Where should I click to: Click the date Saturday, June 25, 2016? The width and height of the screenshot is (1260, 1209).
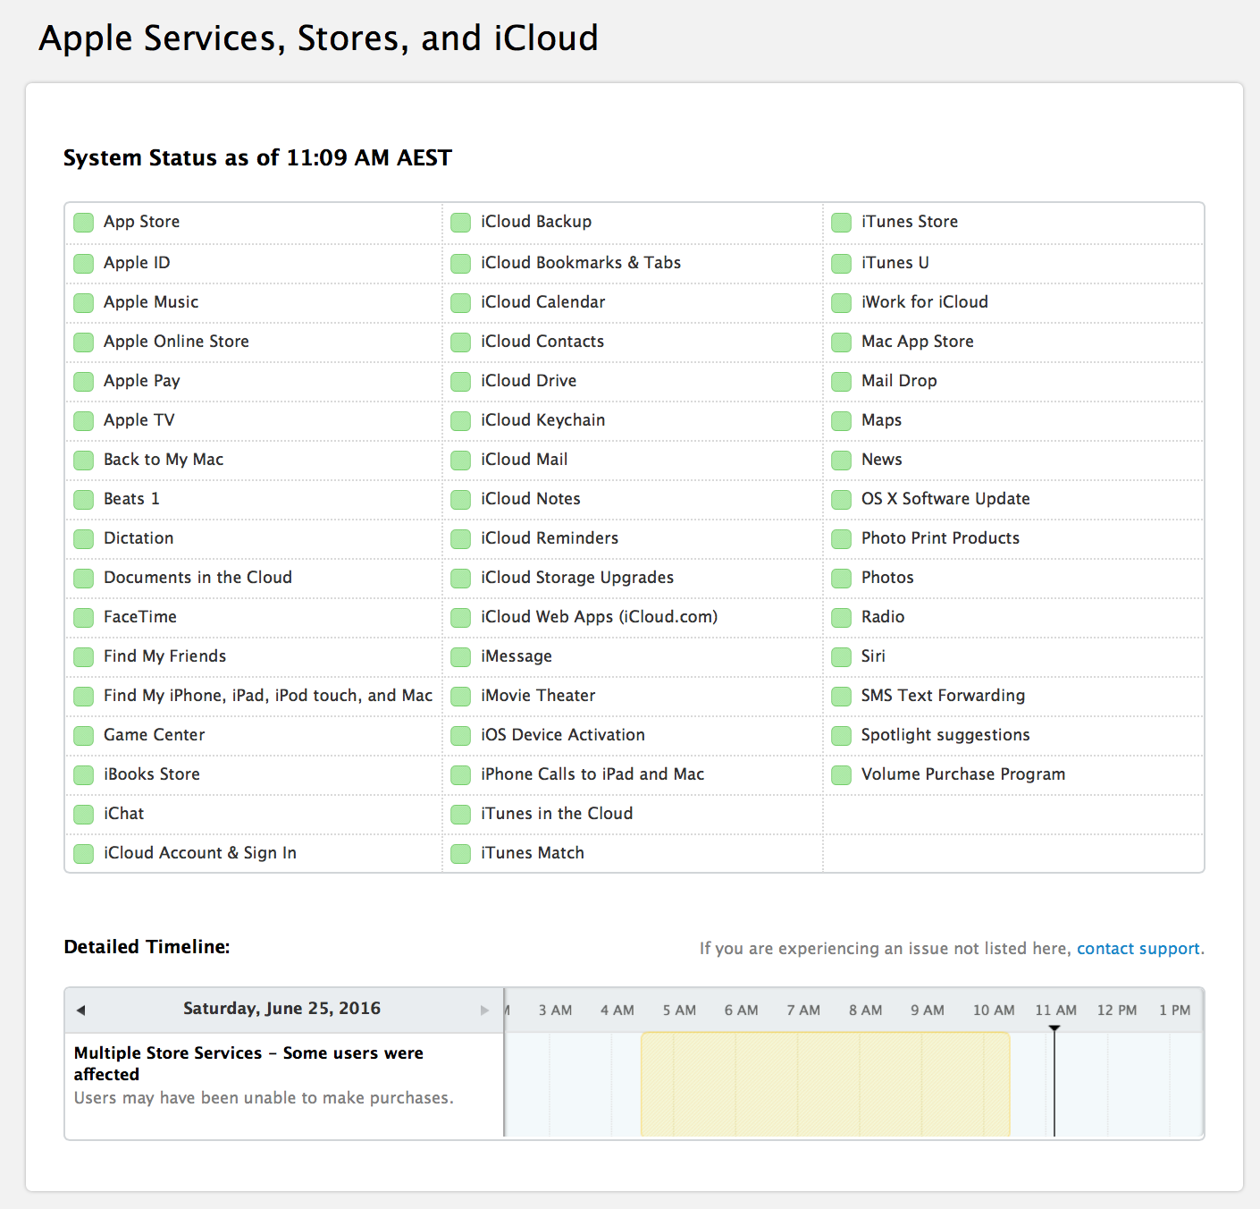tap(282, 1009)
